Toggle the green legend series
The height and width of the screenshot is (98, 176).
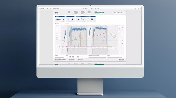[92, 25]
